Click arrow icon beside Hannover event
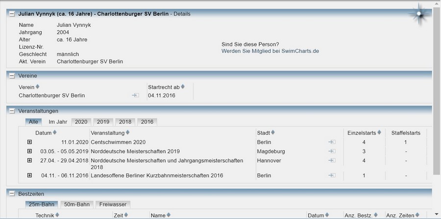Viewport: 441px width, 219px height. 332,160
